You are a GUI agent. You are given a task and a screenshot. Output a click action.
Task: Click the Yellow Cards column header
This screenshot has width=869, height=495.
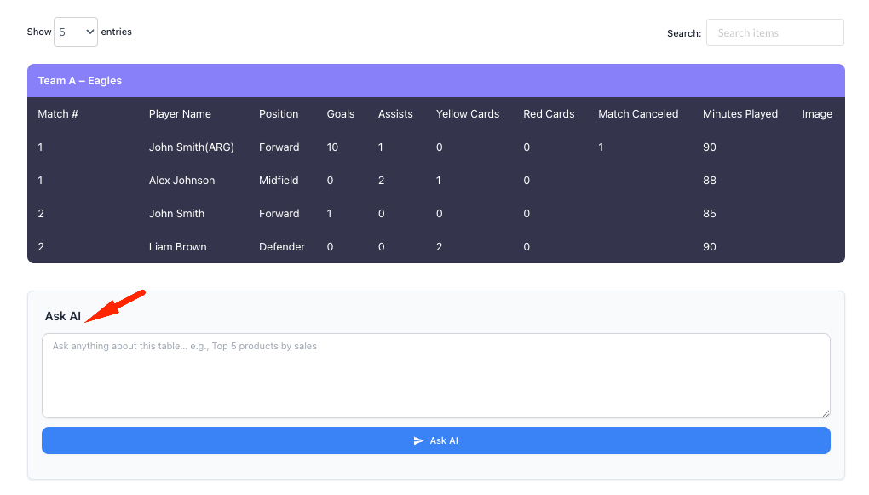(x=468, y=114)
